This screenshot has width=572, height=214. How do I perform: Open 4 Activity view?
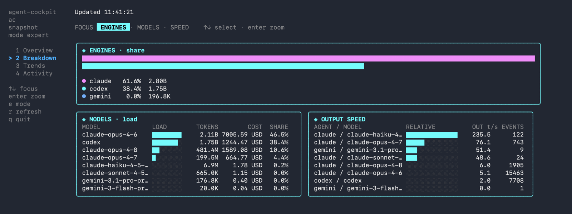(x=34, y=73)
